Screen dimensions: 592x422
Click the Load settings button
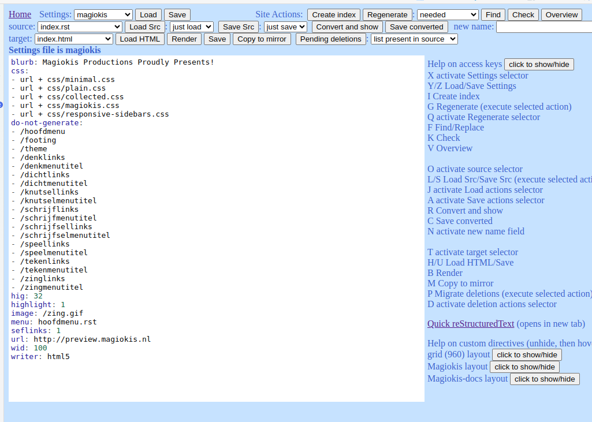[x=148, y=15]
